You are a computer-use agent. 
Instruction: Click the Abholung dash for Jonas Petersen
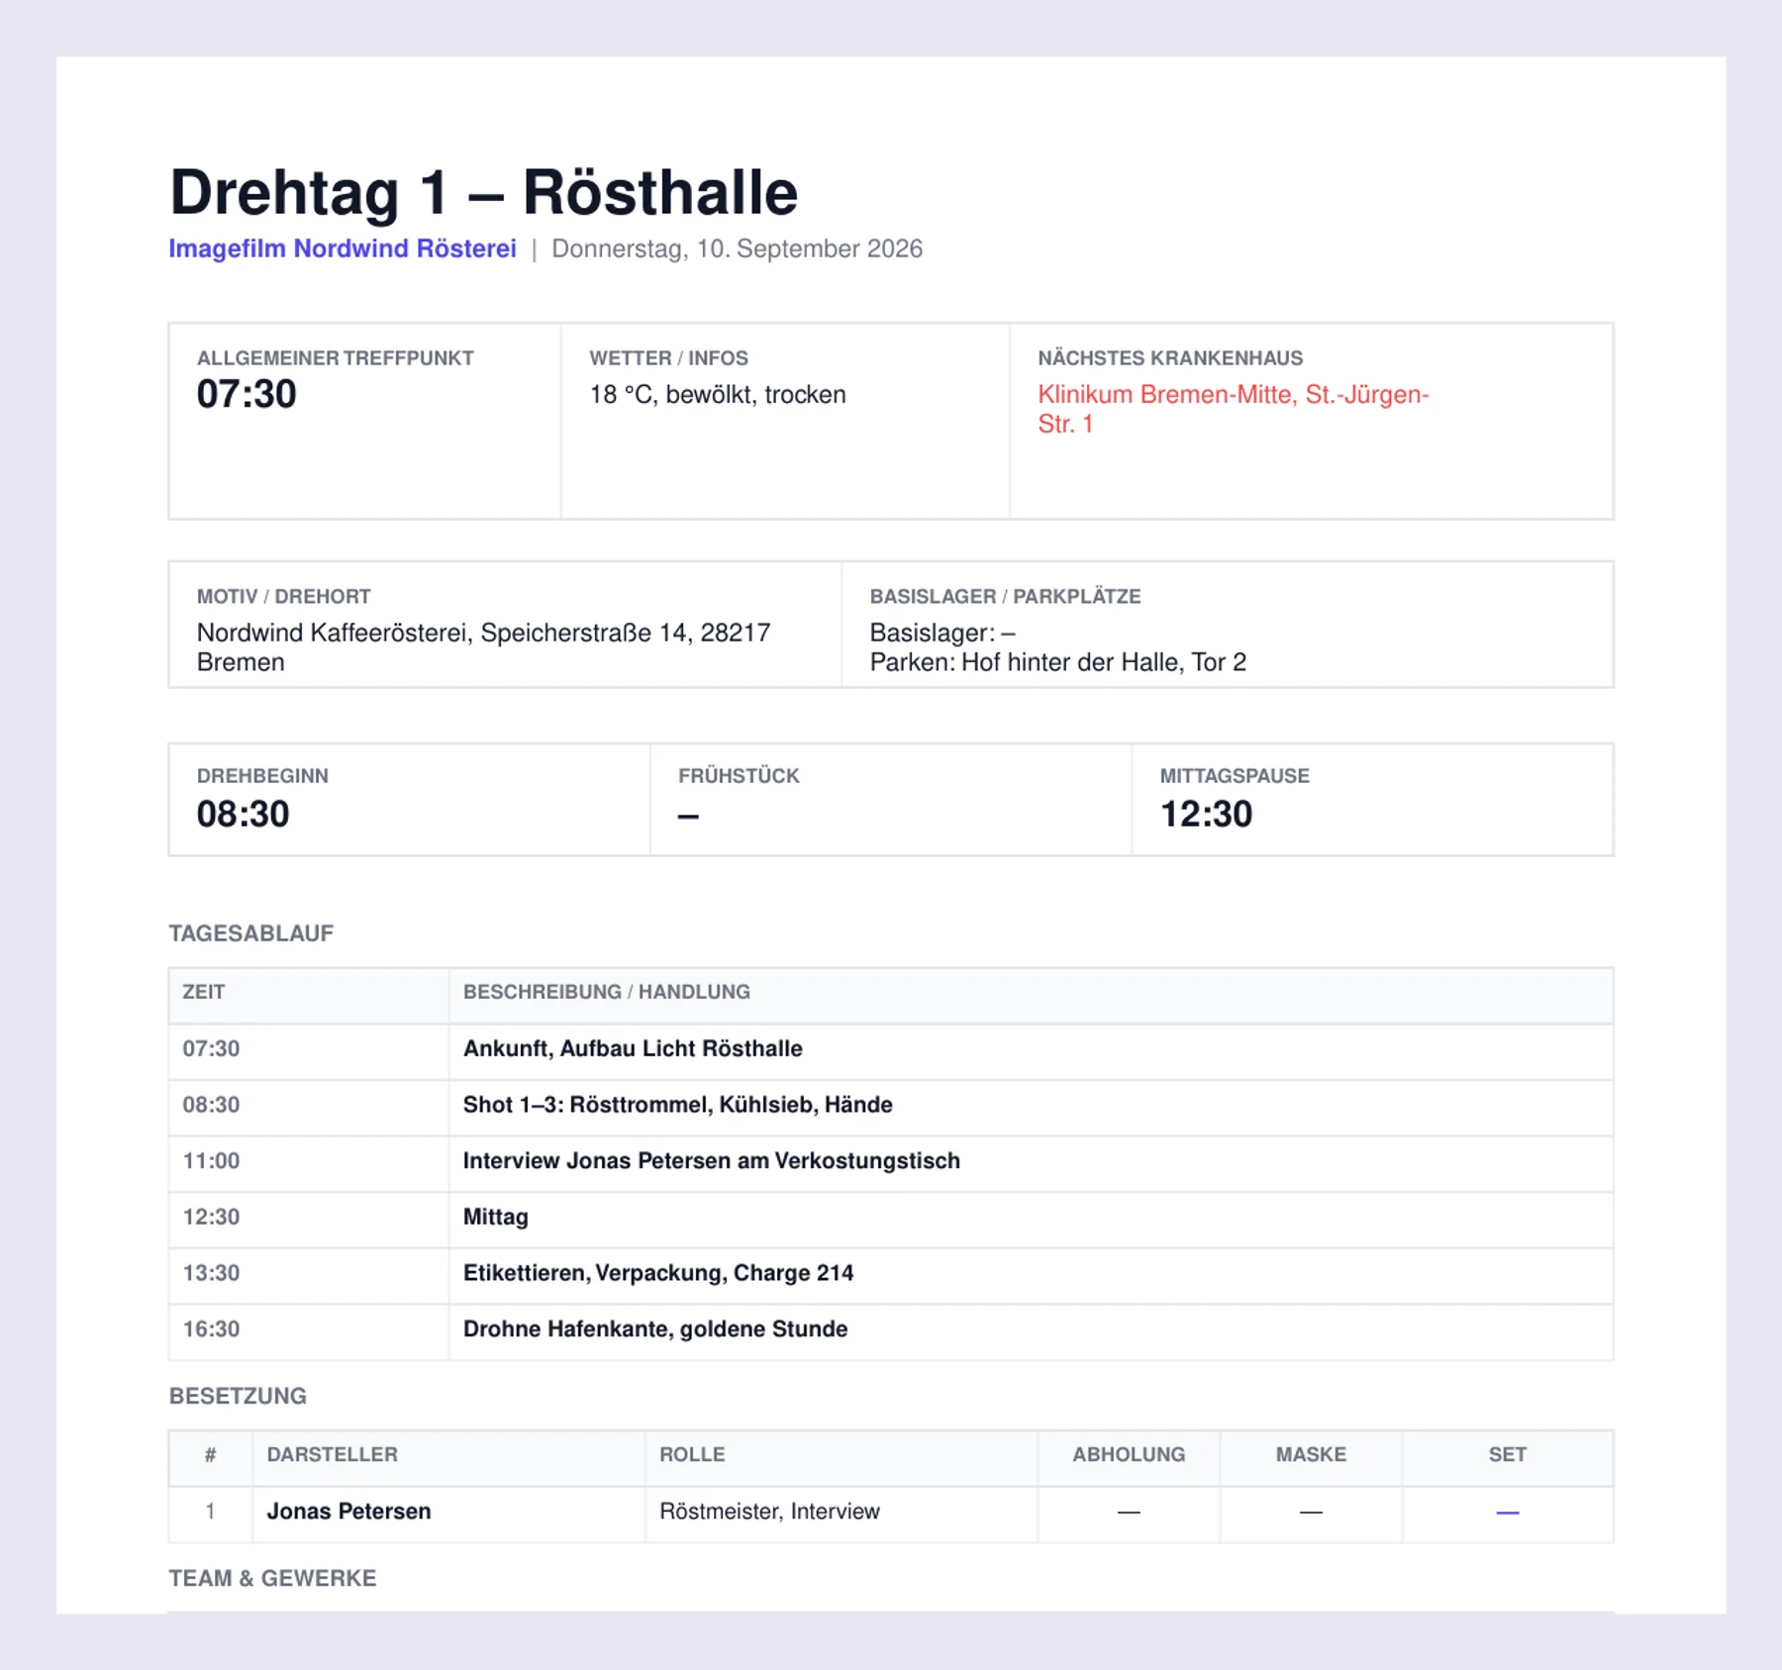point(1129,1513)
